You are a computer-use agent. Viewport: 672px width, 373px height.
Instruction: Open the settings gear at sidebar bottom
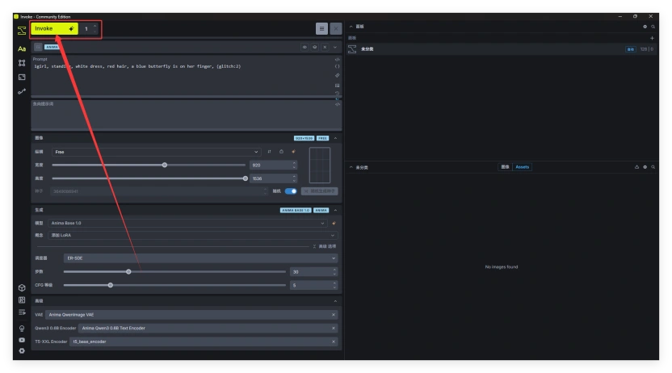22,350
